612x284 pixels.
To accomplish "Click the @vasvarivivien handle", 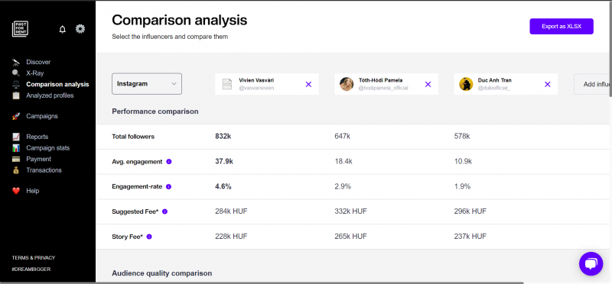I will [x=256, y=88].
